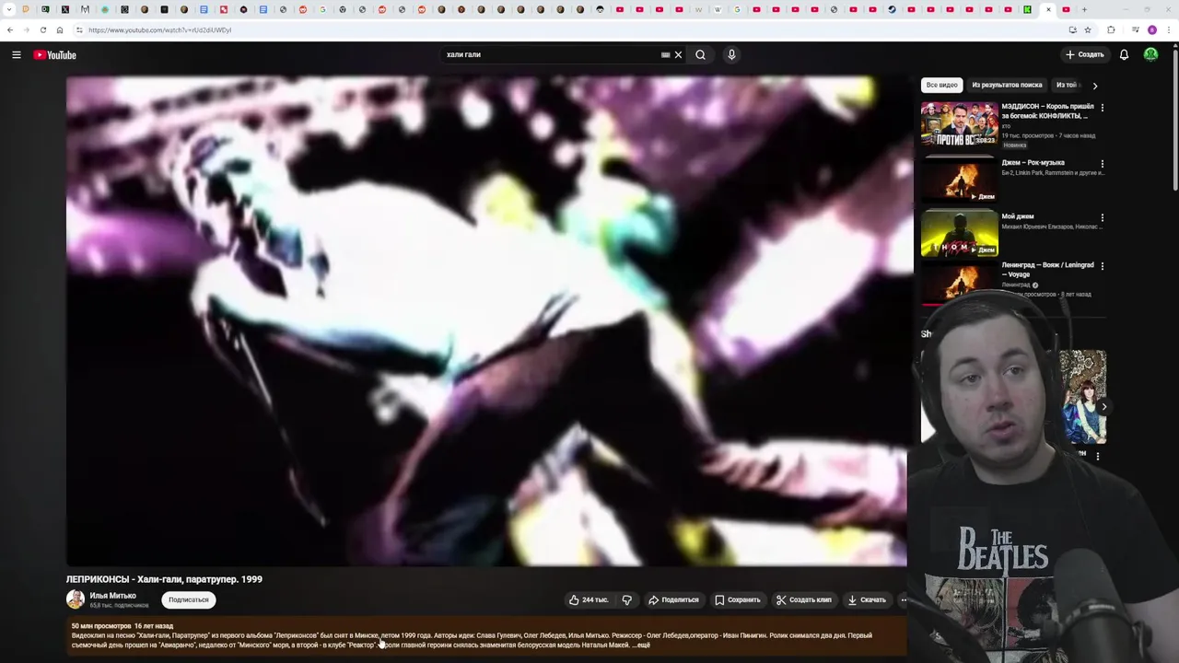Go back with browser back arrow
The image size is (1179, 663).
click(x=10, y=29)
